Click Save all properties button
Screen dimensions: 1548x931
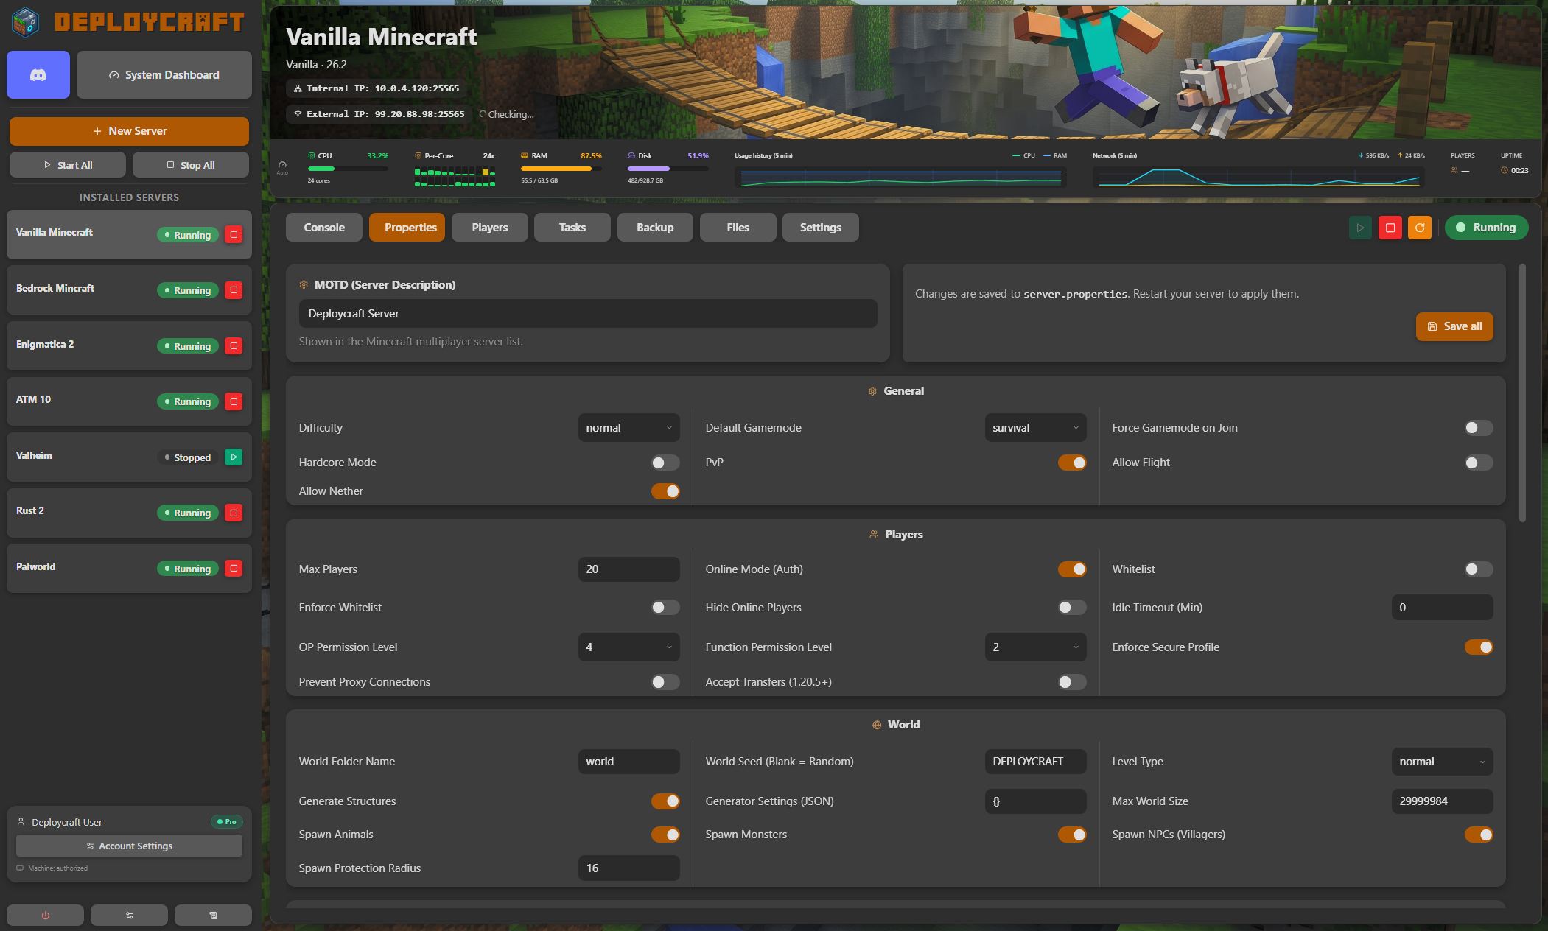[1454, 326]
